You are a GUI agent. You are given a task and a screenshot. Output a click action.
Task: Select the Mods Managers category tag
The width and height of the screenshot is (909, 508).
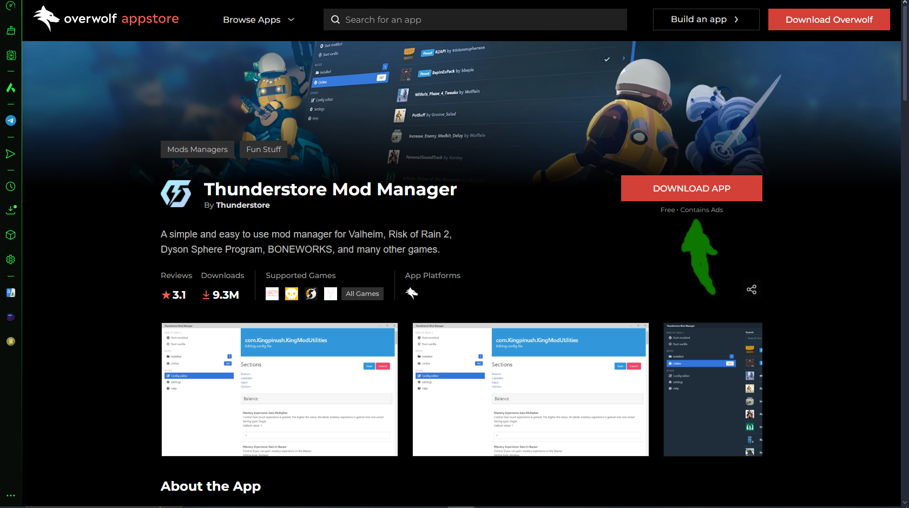coord(197,149)
